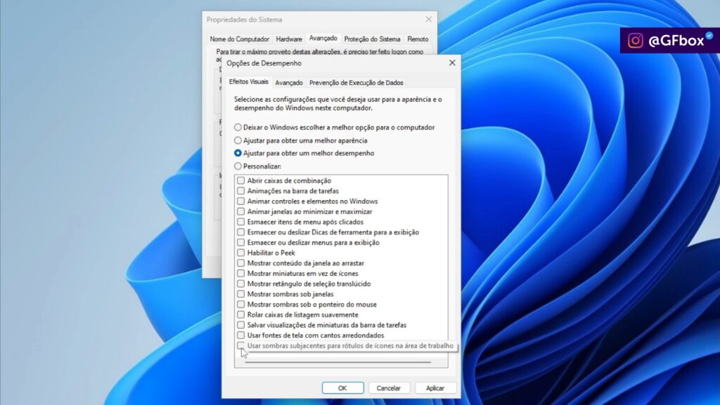The image size is (720, 405).
Task: Switch to the 'Remoto' tab
Action: pos(418,39)
